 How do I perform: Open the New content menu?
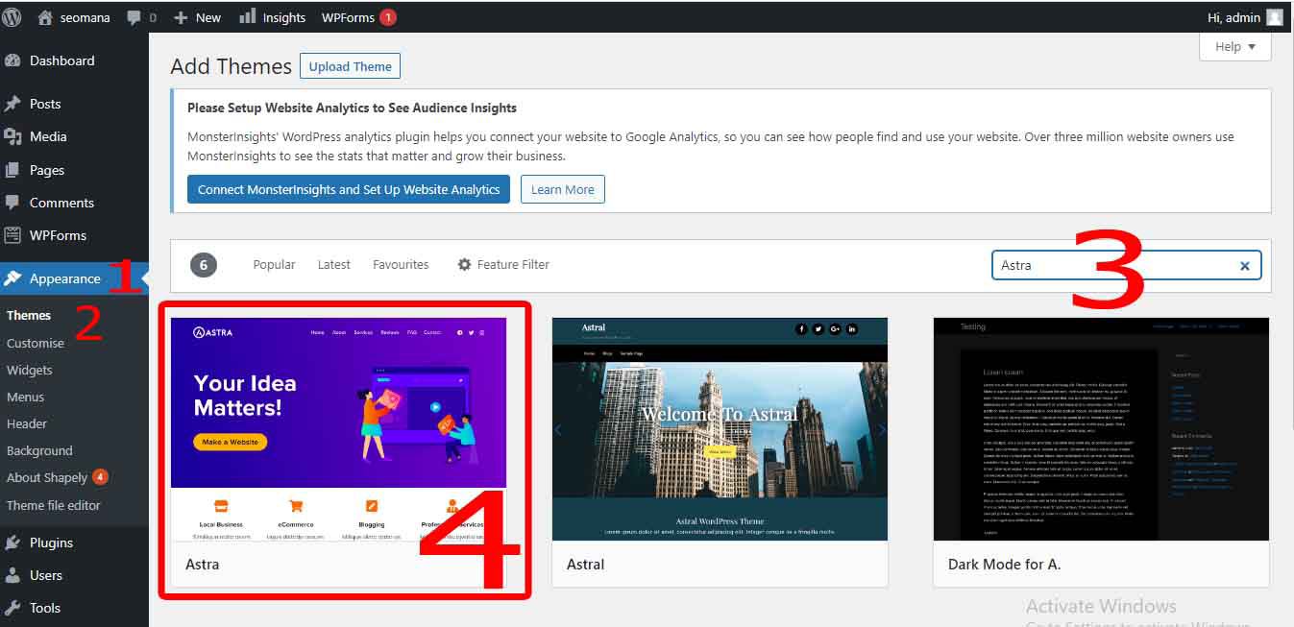coord(198,17)
